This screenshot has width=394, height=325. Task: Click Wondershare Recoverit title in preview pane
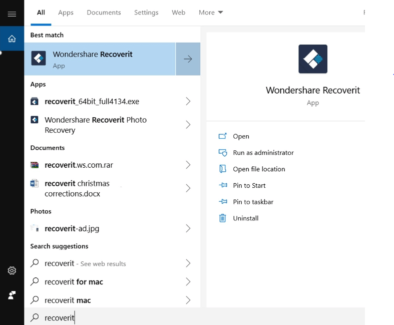click(x=313, y=90)
